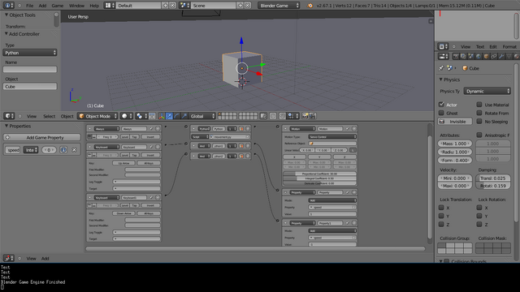Select the scale manipulator icon
This screenshot has width=520, height=292.
coord(184,116)
